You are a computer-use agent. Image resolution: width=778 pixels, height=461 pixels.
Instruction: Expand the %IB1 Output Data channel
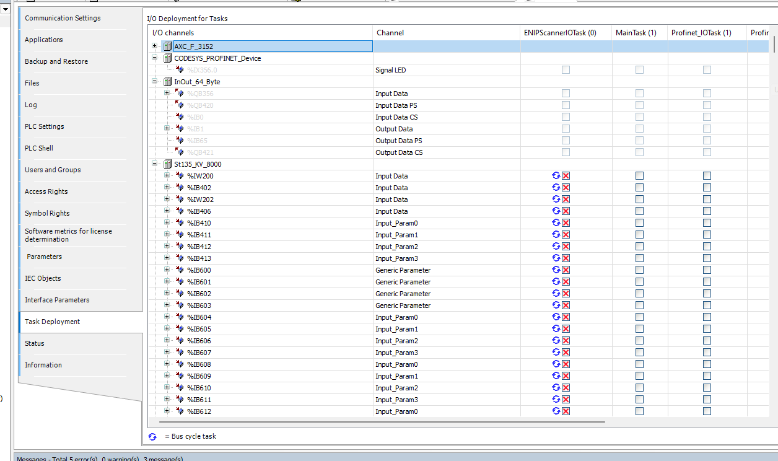[x=167, y=128]
